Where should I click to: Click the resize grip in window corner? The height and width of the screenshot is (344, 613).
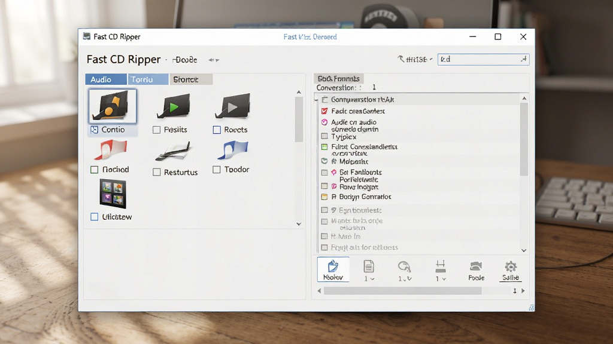532,308
